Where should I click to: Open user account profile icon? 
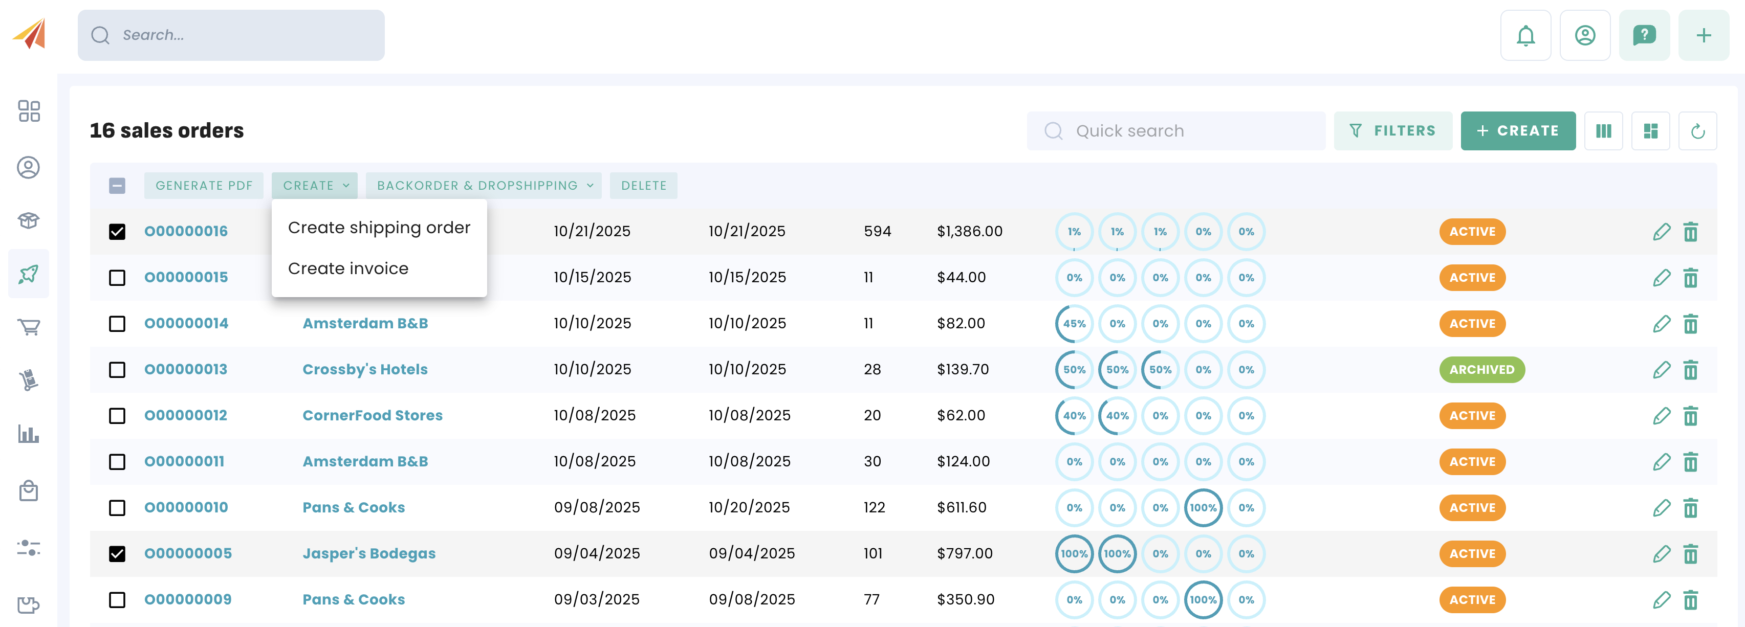(x=1584, y=35)
